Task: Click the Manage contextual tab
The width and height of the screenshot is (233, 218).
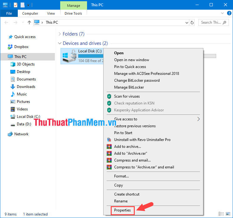Action: pyautogui.click(x=74, y=6)
